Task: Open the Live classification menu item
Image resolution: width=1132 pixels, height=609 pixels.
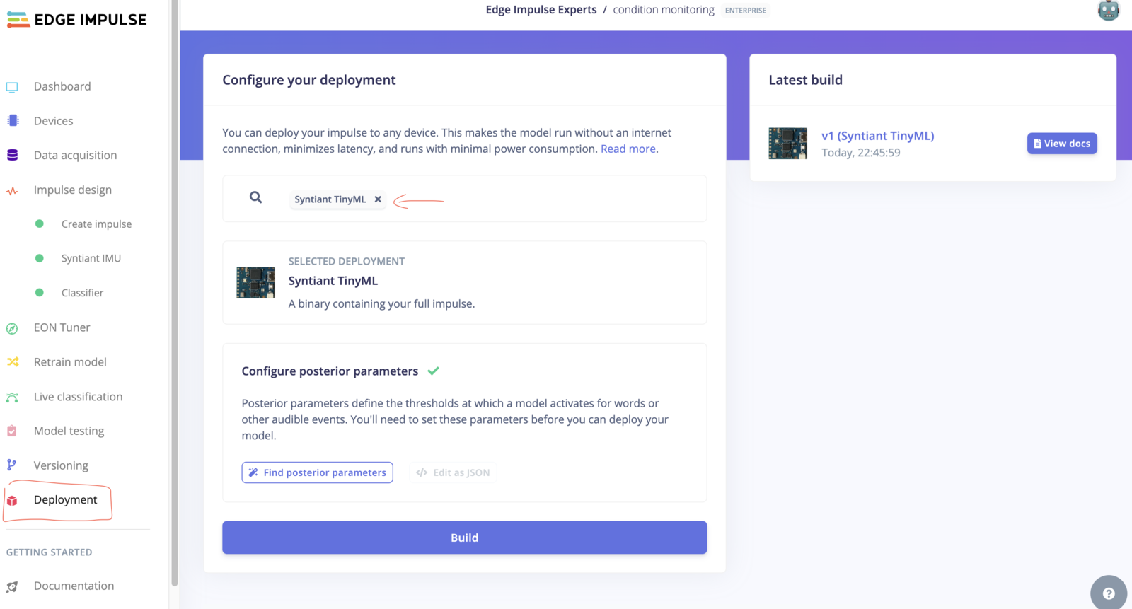Action: click(78, 397)
